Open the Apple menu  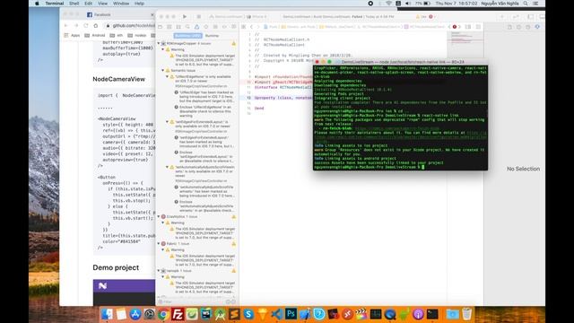[x=37, y=4]
